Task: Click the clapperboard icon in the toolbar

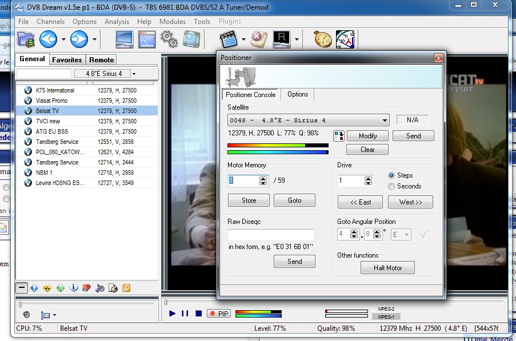Action: click(229, 39)
